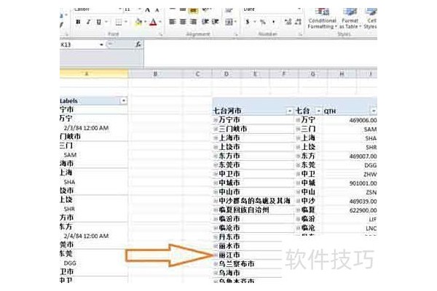Open the Fill Color dropdown arrow

(x=145, y=22)
